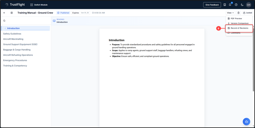This screenshot has height=128, width=255.
Task: Open the chatbot assistant bubble
Action: pos(246,122)
